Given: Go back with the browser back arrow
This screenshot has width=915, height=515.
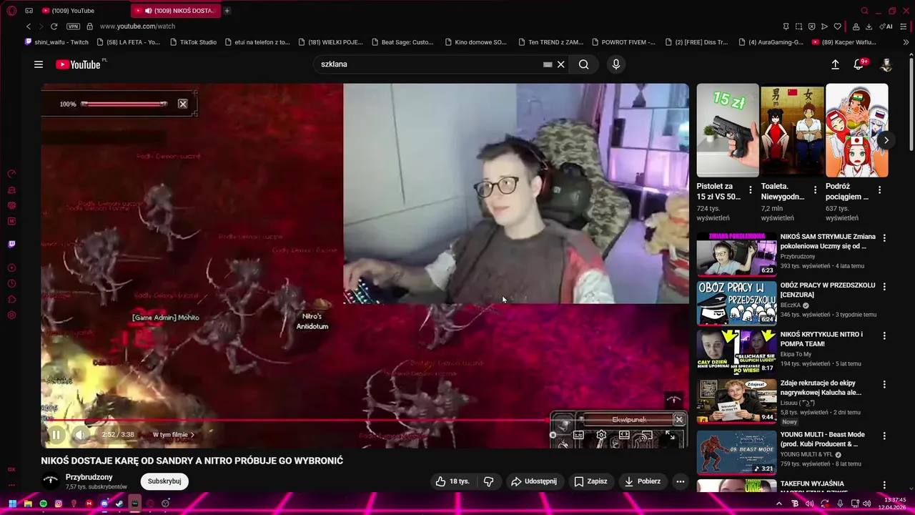Looking at the screenshot, I should pyautogui.click(x=29, y=26).
